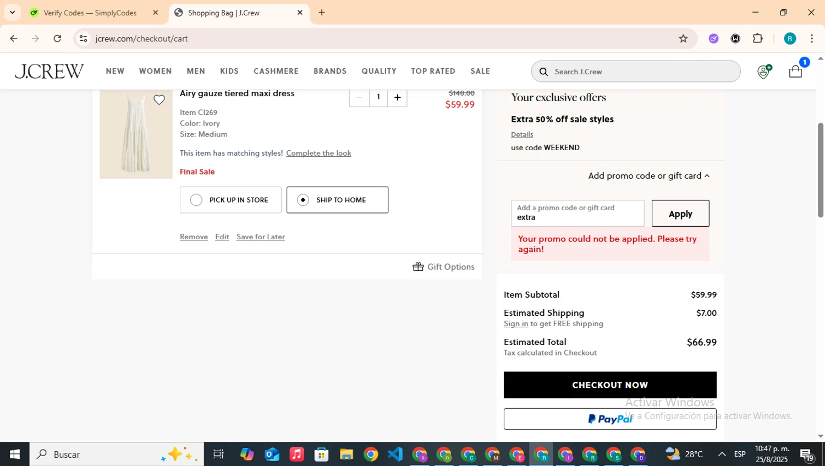Screen dimensions: 825x466
Task: Collapse the Add promo code or gift card section
Action: point(649,176)
